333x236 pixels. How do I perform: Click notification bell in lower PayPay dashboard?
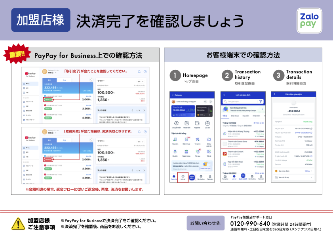coord(139,132)
